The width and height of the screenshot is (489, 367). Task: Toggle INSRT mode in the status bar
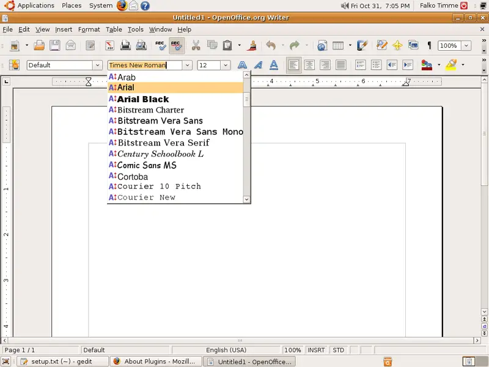coord(316,350)
